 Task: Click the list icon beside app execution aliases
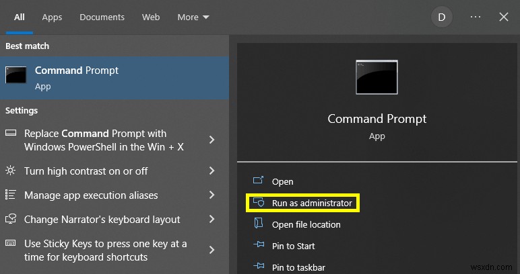pos(11,195)
